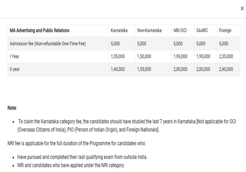This screenshot has width=246, height=172.
Task: Select the II year row label
Action: (x=15, y=69)
